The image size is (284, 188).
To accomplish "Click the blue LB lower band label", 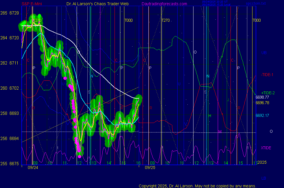I will click(x=264, y=178).
